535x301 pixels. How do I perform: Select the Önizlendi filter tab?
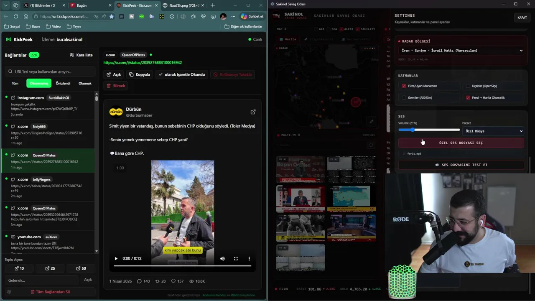pyautogui.click(x=63, y=83)
